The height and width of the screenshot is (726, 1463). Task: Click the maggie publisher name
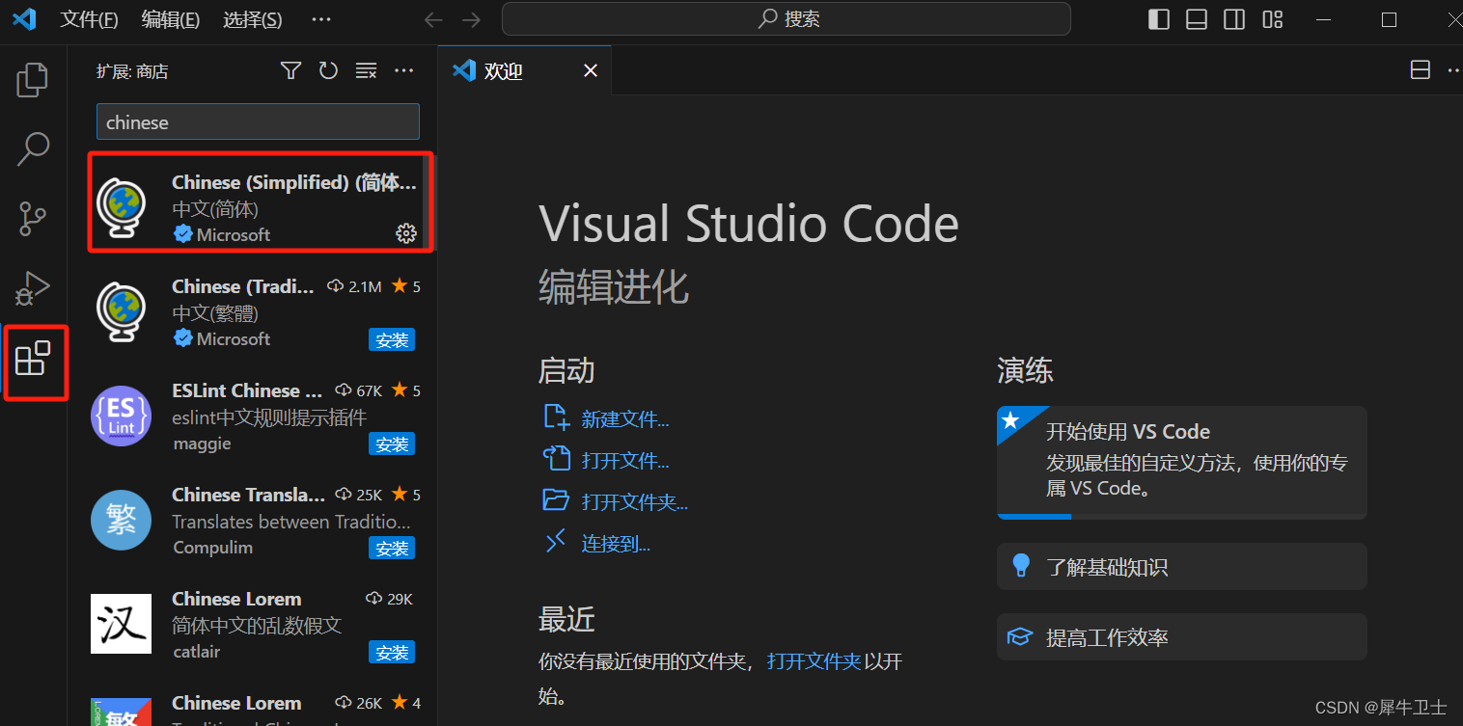(202, 444)
